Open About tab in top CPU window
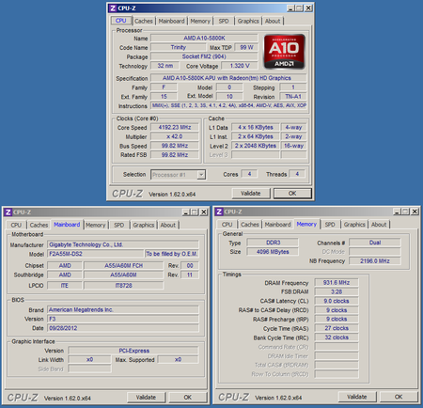Image resolution: width=423 pixels, height=408 pixels. pos(273,21)
